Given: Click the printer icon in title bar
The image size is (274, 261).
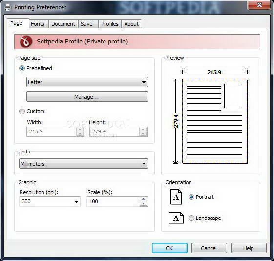Looking at the screenshot, I should click(7, 7).
